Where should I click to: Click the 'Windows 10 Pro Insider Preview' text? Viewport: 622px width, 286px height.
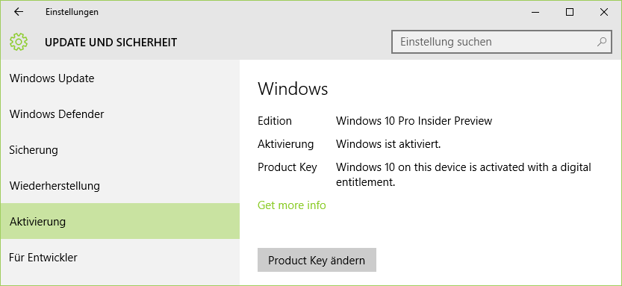tap(414, 120)
